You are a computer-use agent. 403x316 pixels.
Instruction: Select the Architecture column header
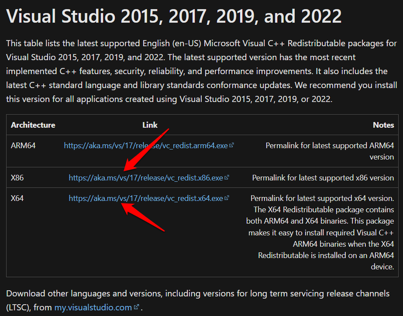(x=33, y=125)
